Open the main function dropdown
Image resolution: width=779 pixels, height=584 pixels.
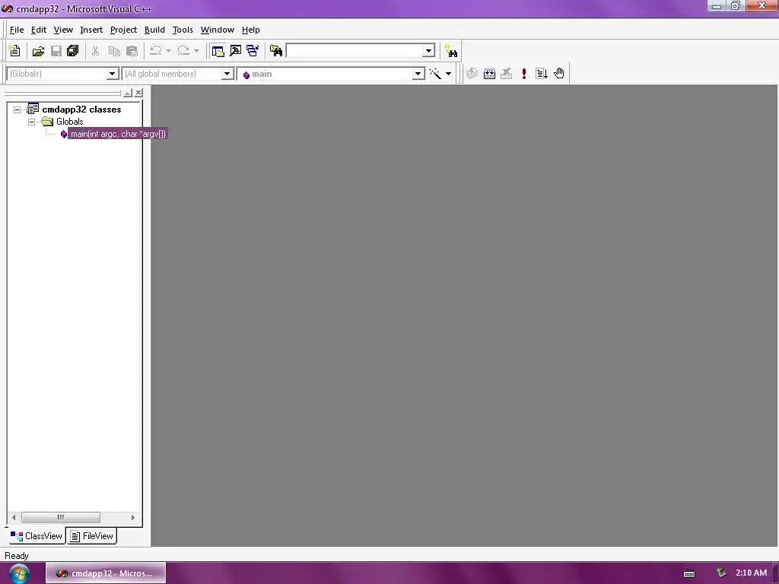(418, 74)
